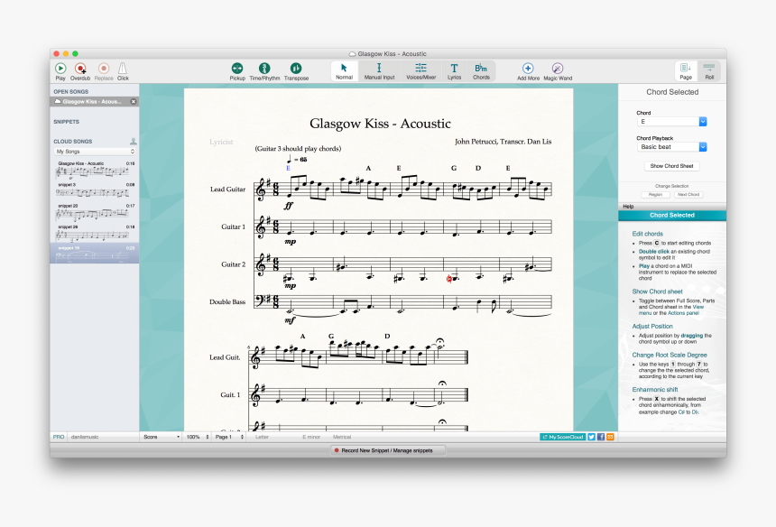Viewport: 776px width, 527px height.
Task: Change the Page 1 selector
Action: click(229, 437)
